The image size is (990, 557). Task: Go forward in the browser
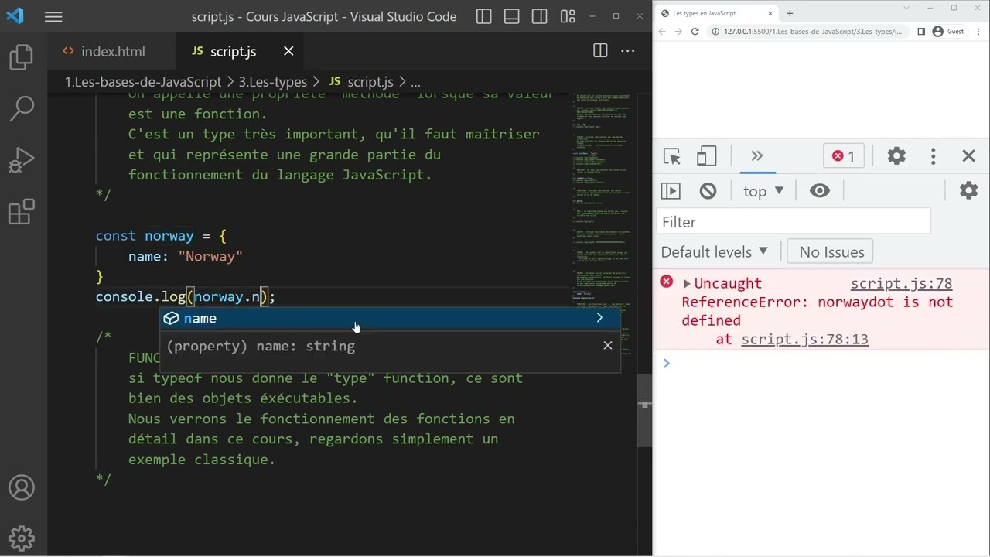(x=678, y=32)
